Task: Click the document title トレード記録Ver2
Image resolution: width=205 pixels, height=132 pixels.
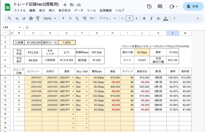Action: click(36, 4)
